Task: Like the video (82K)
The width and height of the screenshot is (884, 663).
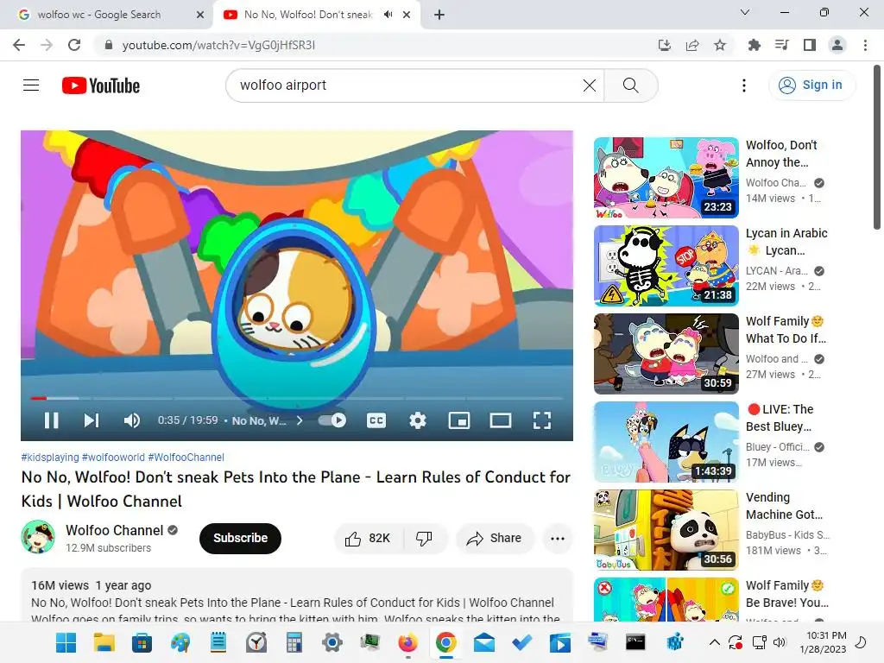Action: pyautogui.click(x=368, y=539)
